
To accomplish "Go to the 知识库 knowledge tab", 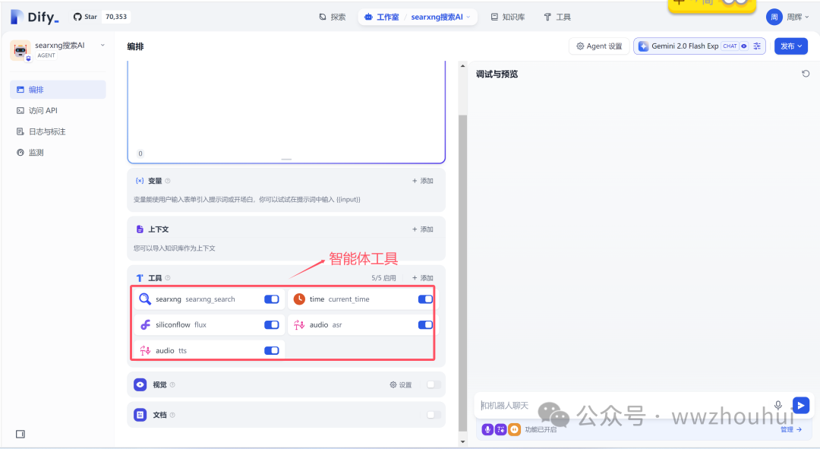I will click(x=507, y=17).
